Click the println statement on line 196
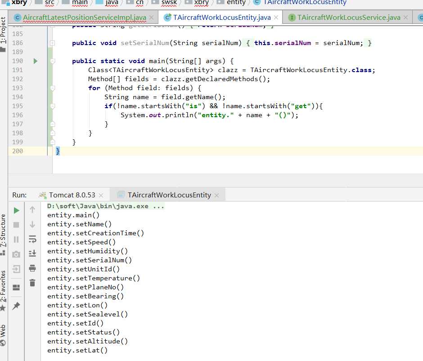The image size is (423, 361). pyautogui.click(x=209, y=115)
